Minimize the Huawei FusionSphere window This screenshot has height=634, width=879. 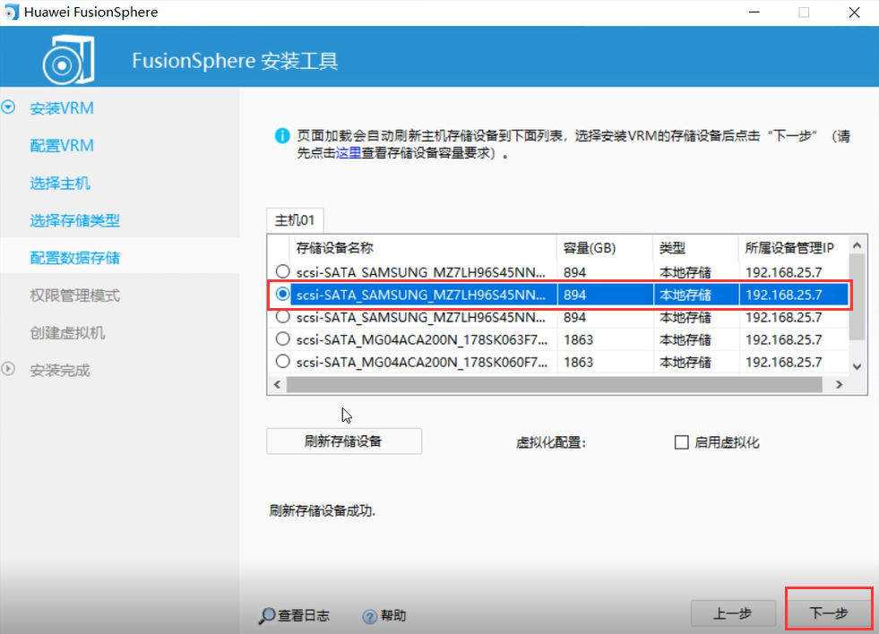(754, 13)
